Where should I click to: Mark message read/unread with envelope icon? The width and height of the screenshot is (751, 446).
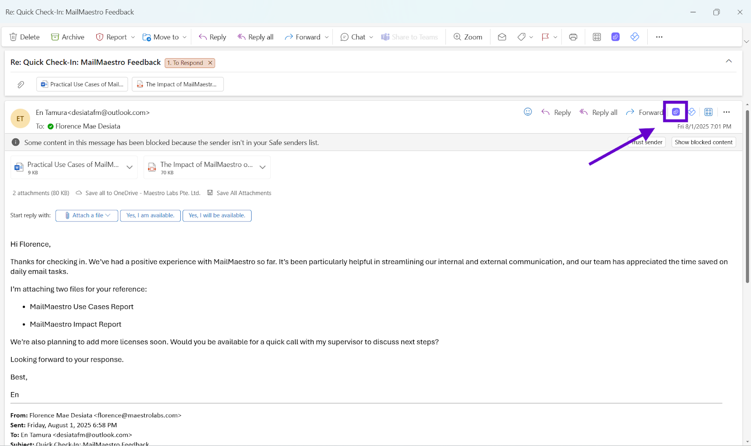[x=502, y=37]
